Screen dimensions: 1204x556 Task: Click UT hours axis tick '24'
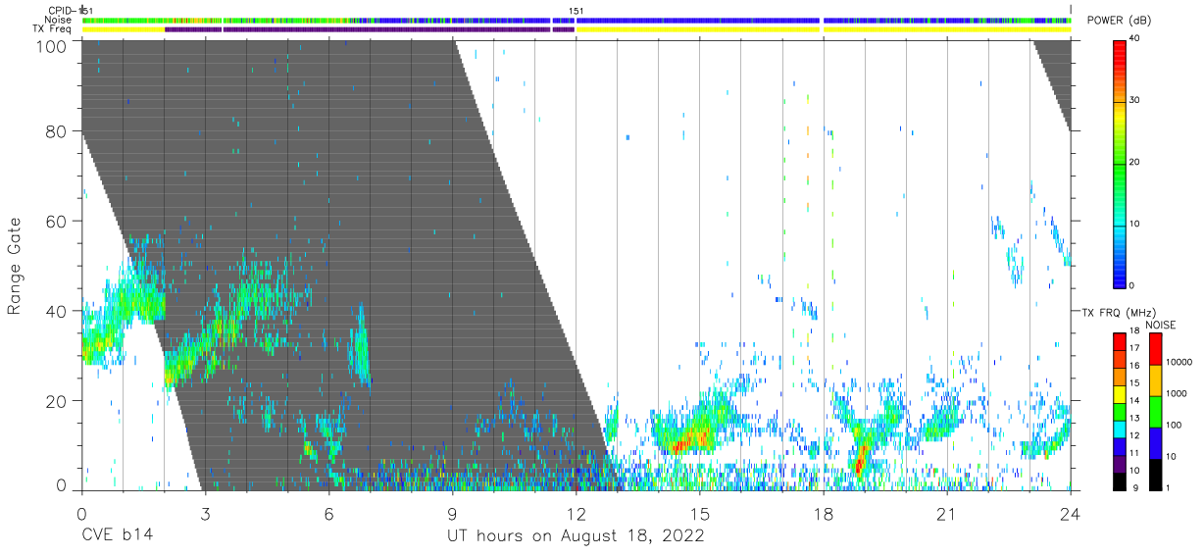coord(1070,515)
